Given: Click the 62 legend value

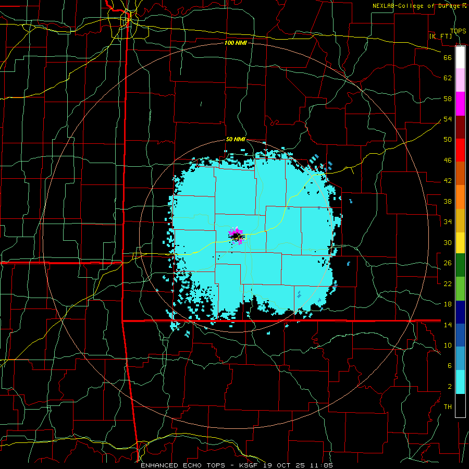Looking at the screenshot, I should tap(448, 78).
